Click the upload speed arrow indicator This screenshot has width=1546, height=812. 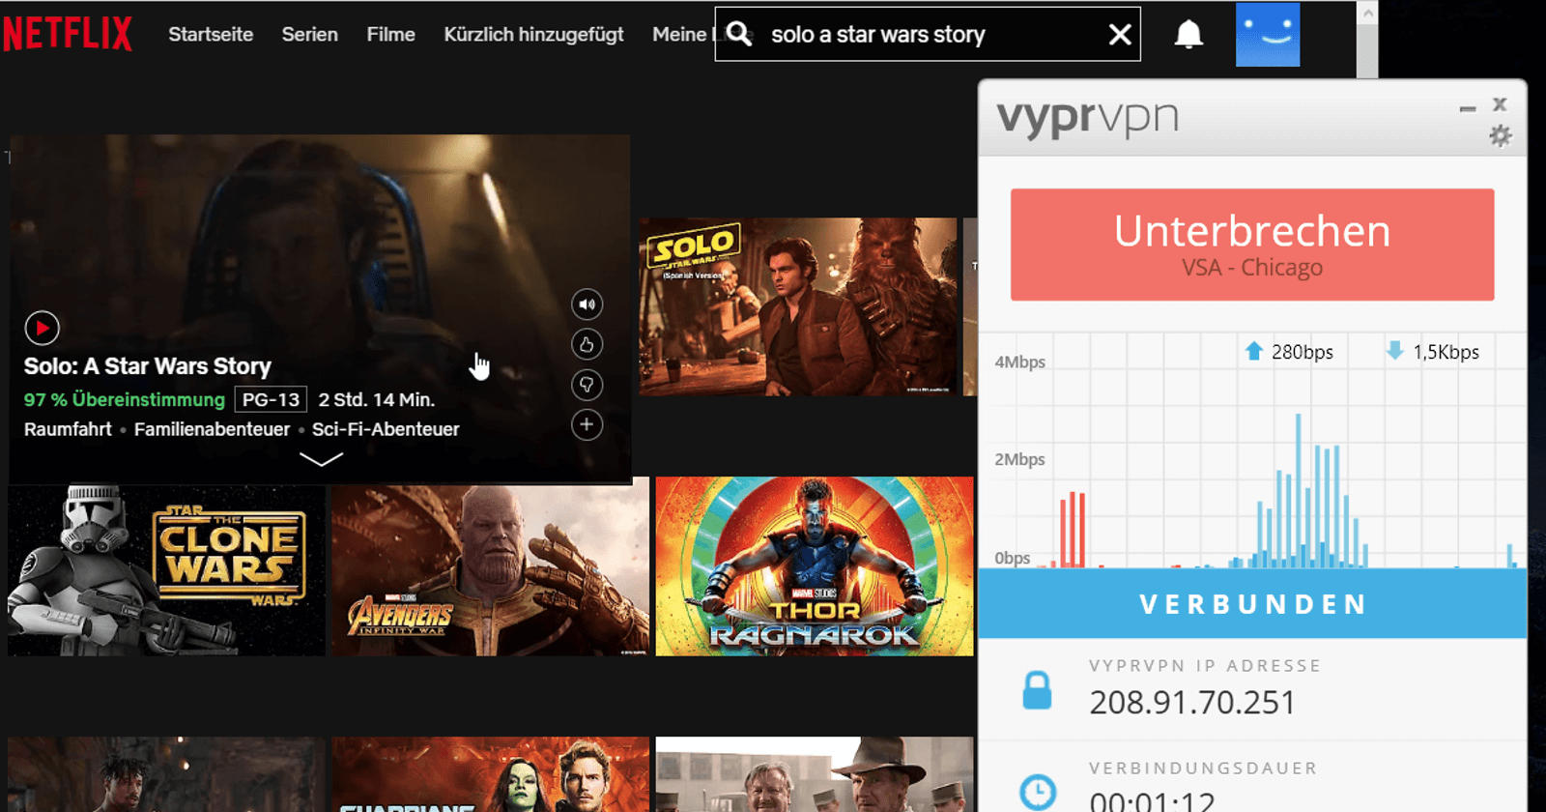pos(1254,351)
